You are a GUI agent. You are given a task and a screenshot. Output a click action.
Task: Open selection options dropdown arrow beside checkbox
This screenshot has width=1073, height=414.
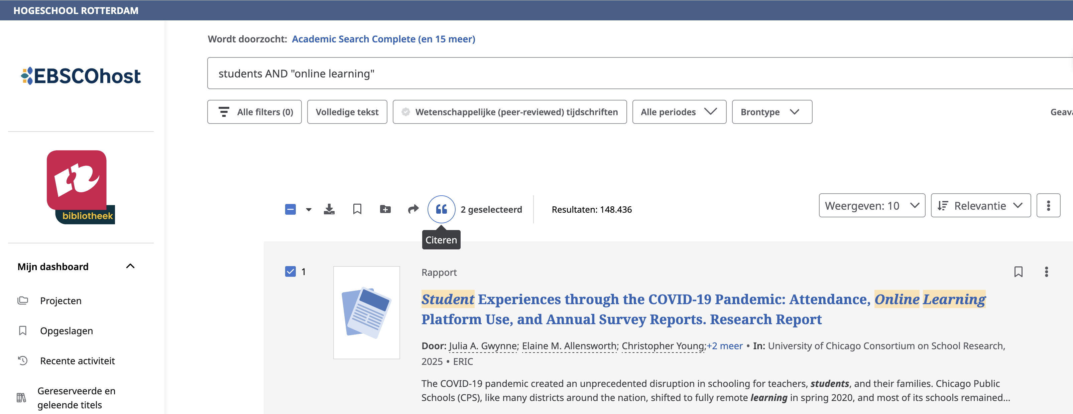click(309, 209)
